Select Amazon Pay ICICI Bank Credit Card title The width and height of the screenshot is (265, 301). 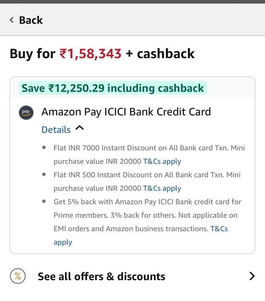click(126, 112)
